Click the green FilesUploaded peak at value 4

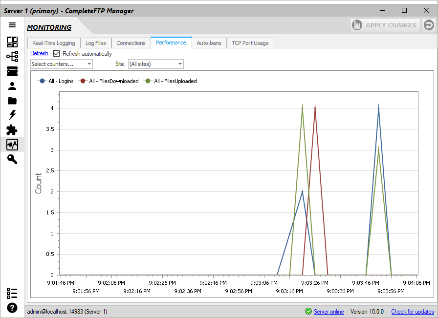(x=302, y=108)
